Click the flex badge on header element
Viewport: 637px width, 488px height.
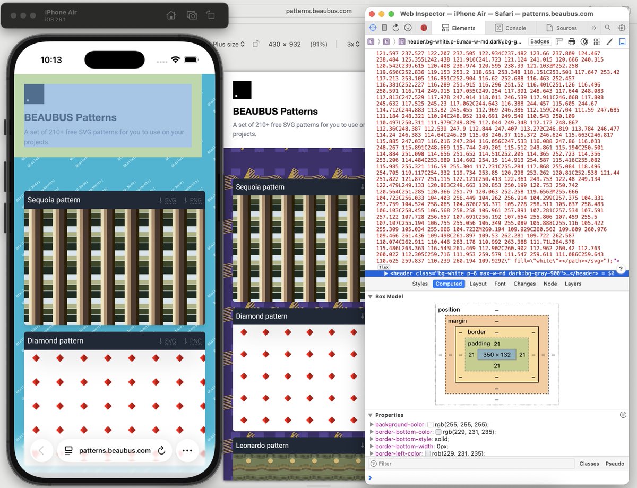383,267
